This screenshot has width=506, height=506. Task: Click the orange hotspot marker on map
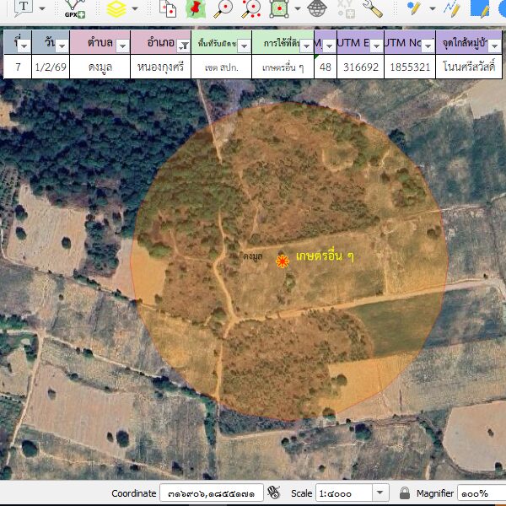point(283,261)
